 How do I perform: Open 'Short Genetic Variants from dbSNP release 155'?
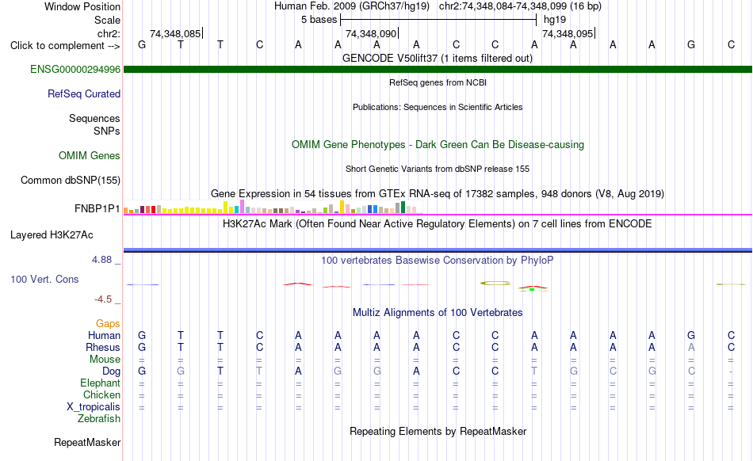coord(438,169)
